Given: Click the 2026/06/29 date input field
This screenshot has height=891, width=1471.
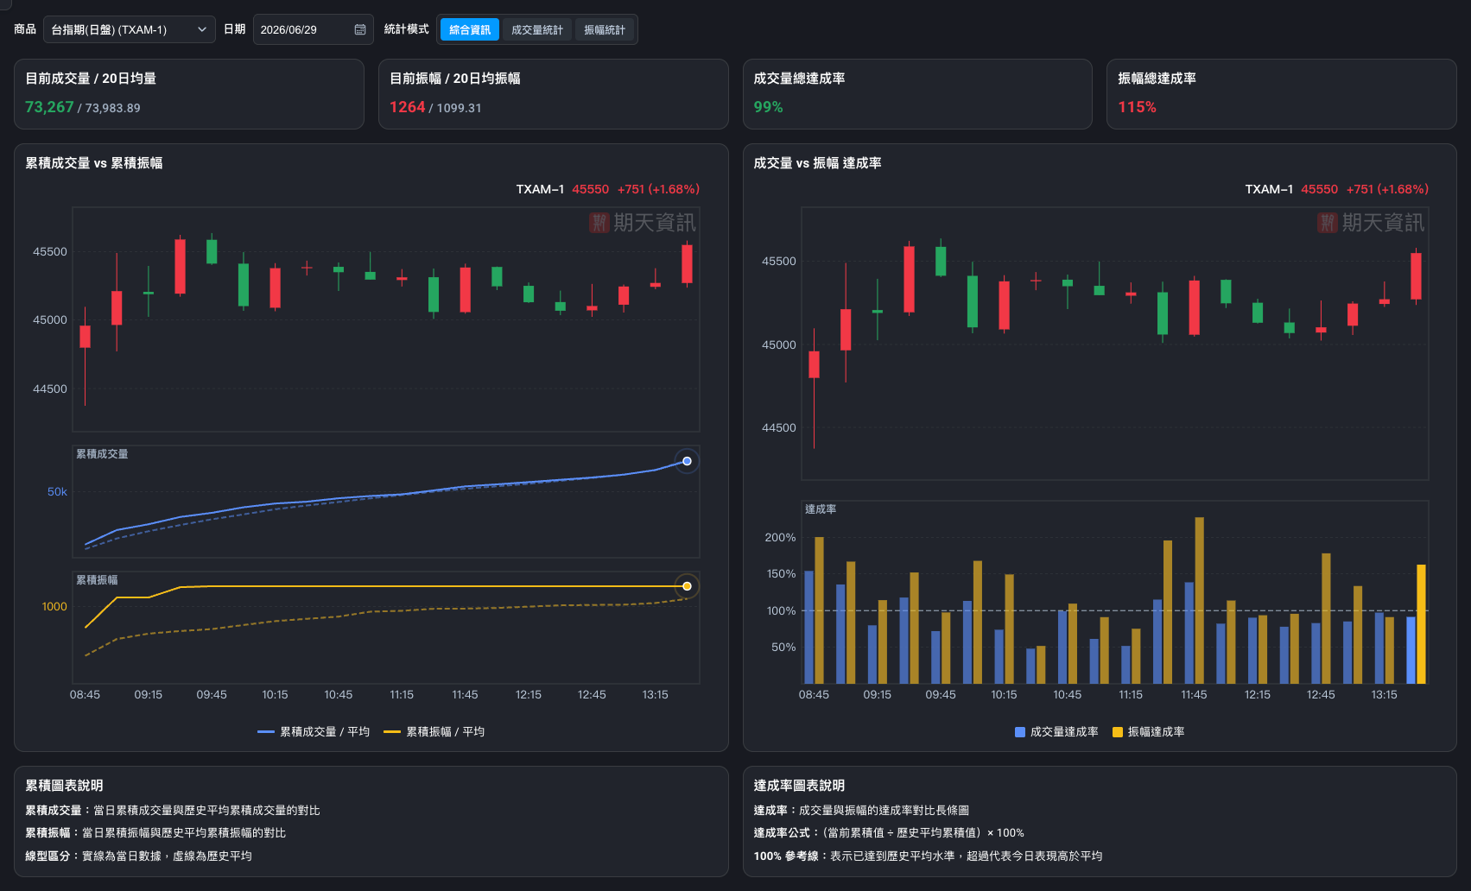Looking at the screenshot, I should (313, 29).
